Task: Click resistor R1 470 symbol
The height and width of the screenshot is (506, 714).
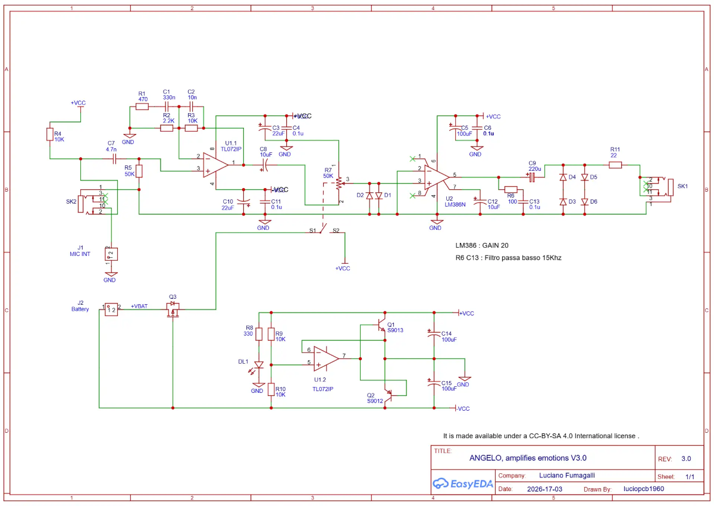Action: pos(142,107)
